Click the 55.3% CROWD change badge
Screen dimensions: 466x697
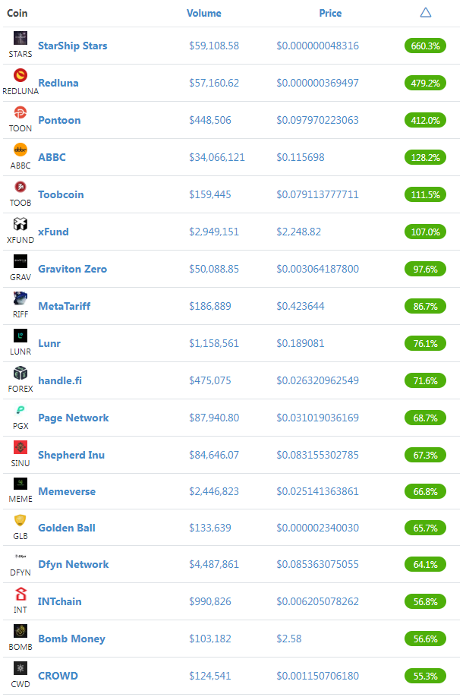coord(425,676)
